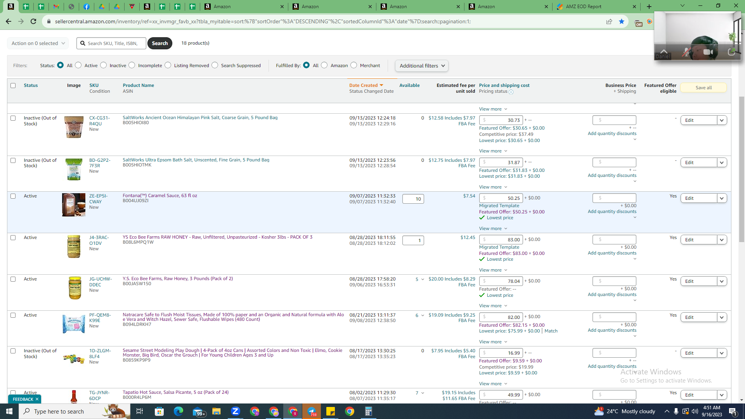Select the Incomplete status filter
The image size is (745, 419).
point(132,65)
